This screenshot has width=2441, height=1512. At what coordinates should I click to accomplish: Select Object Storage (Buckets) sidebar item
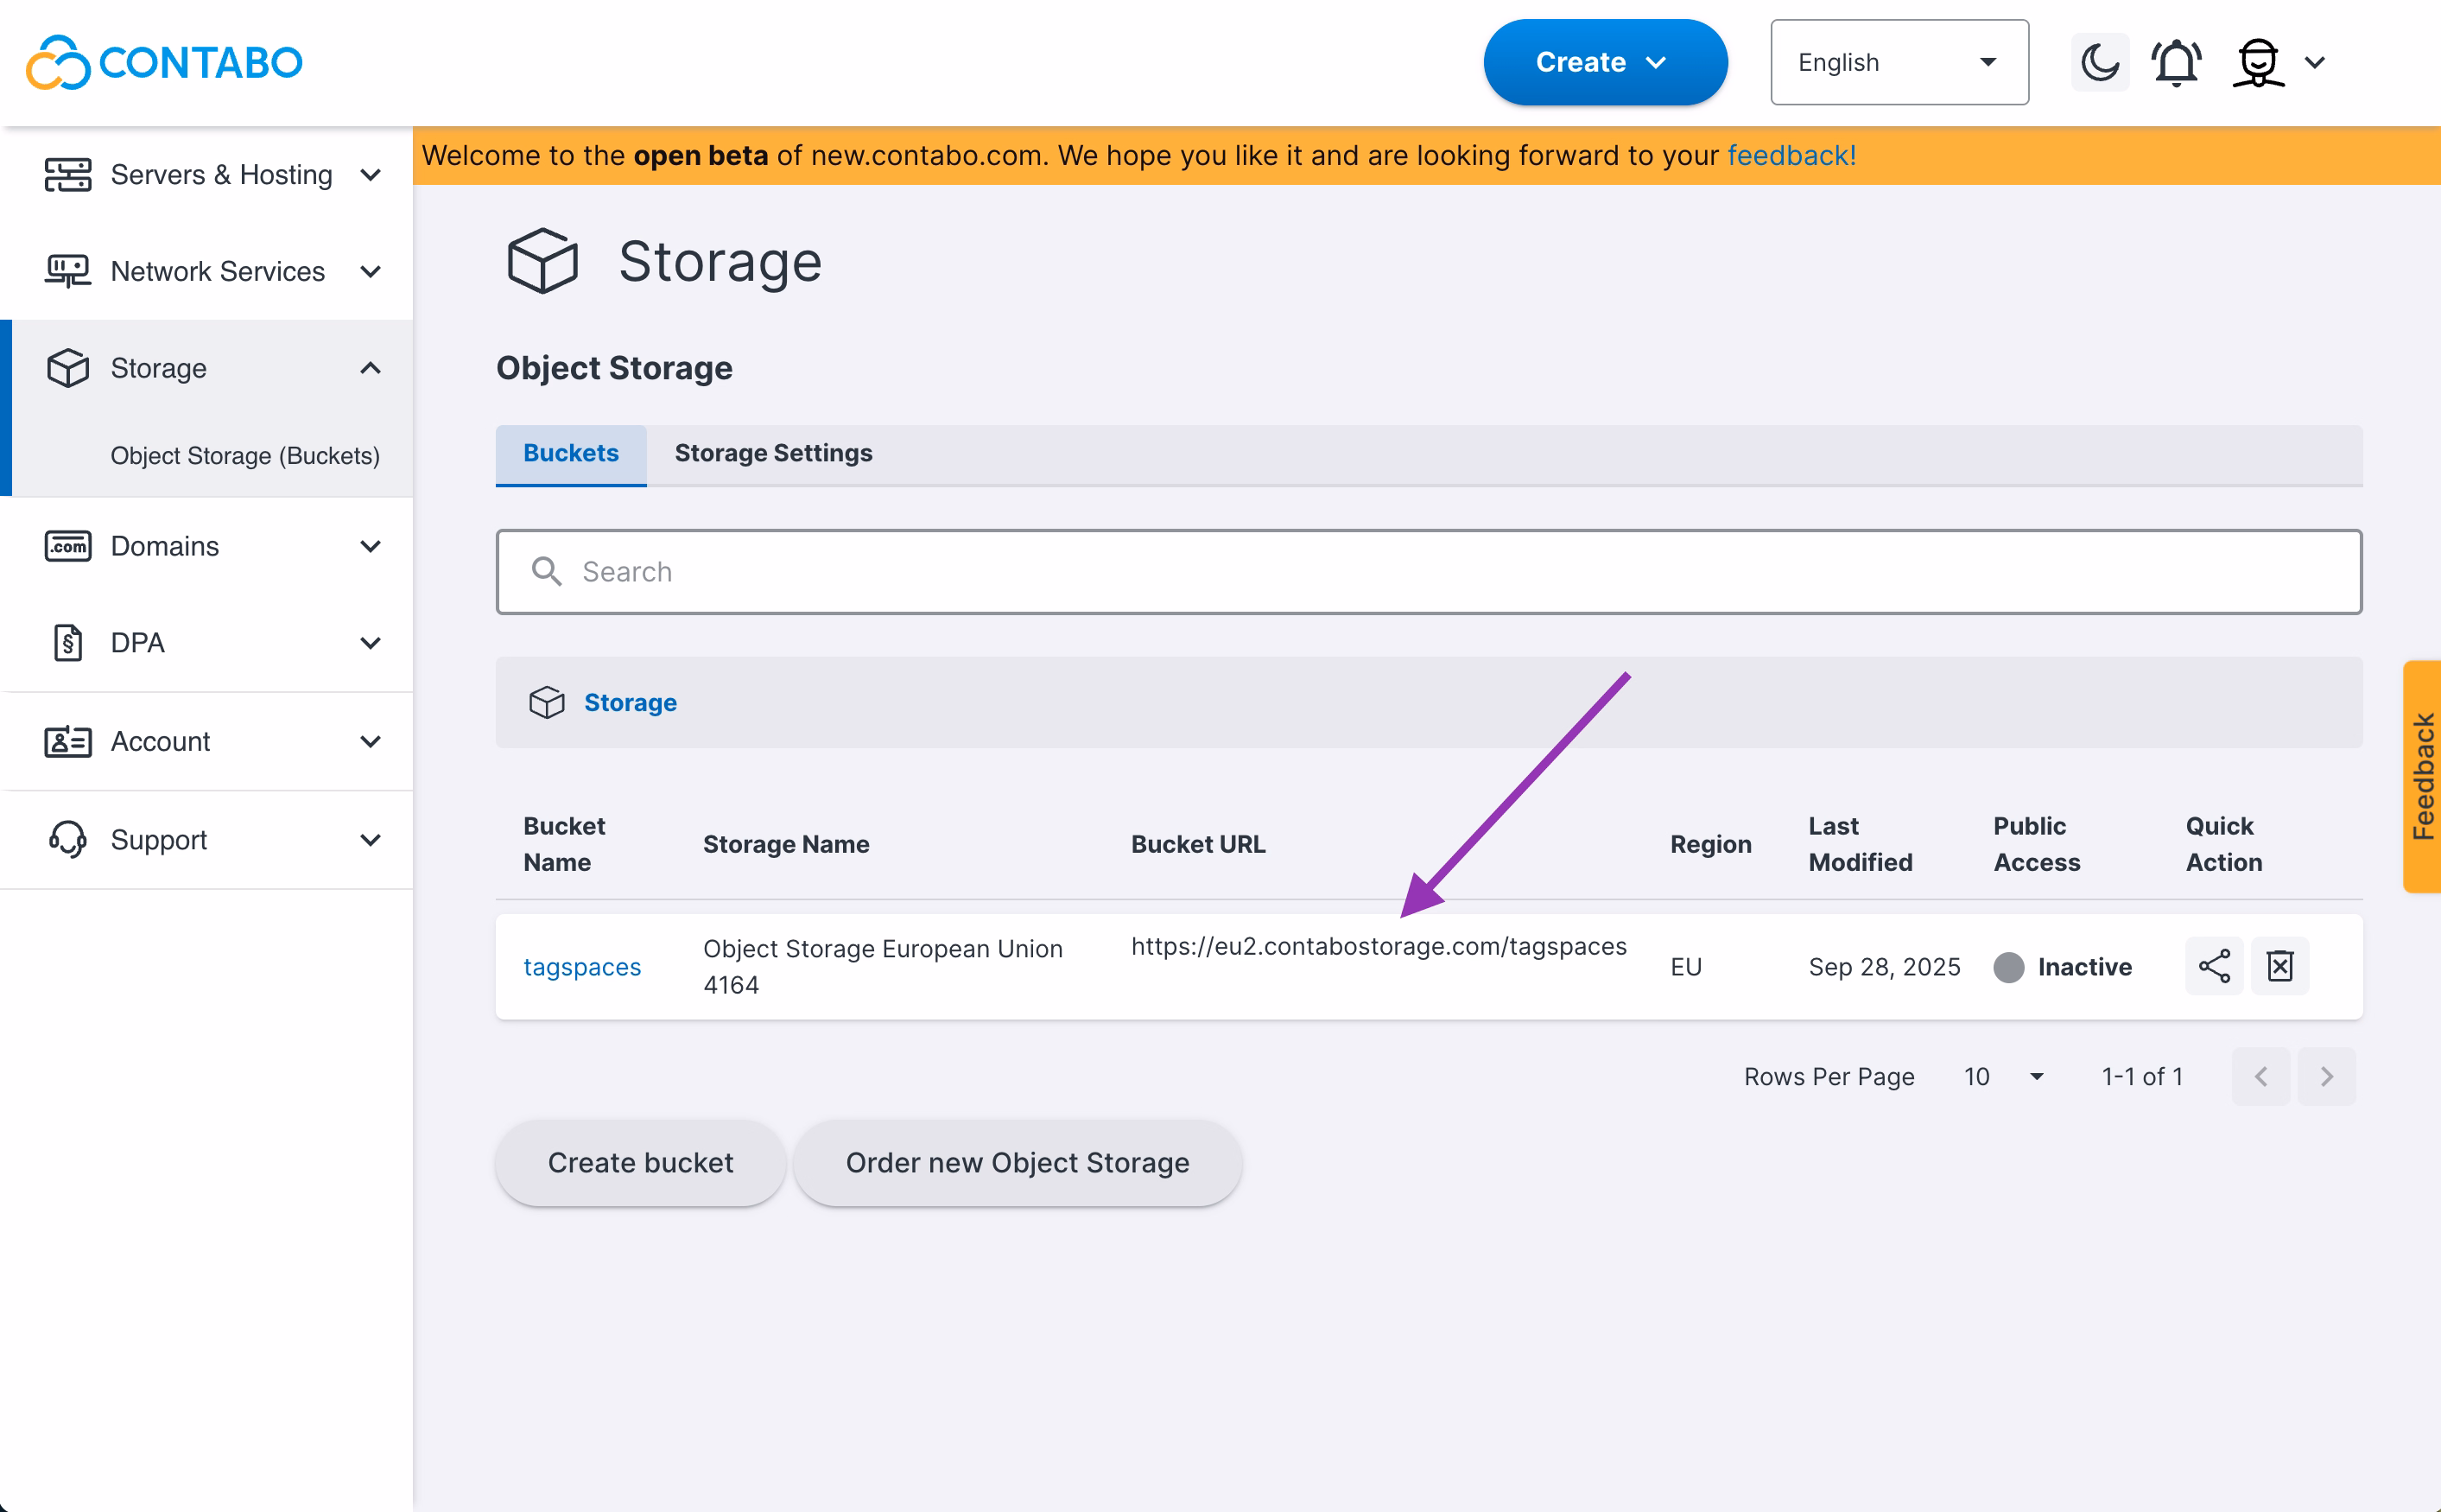pos(245,455)
